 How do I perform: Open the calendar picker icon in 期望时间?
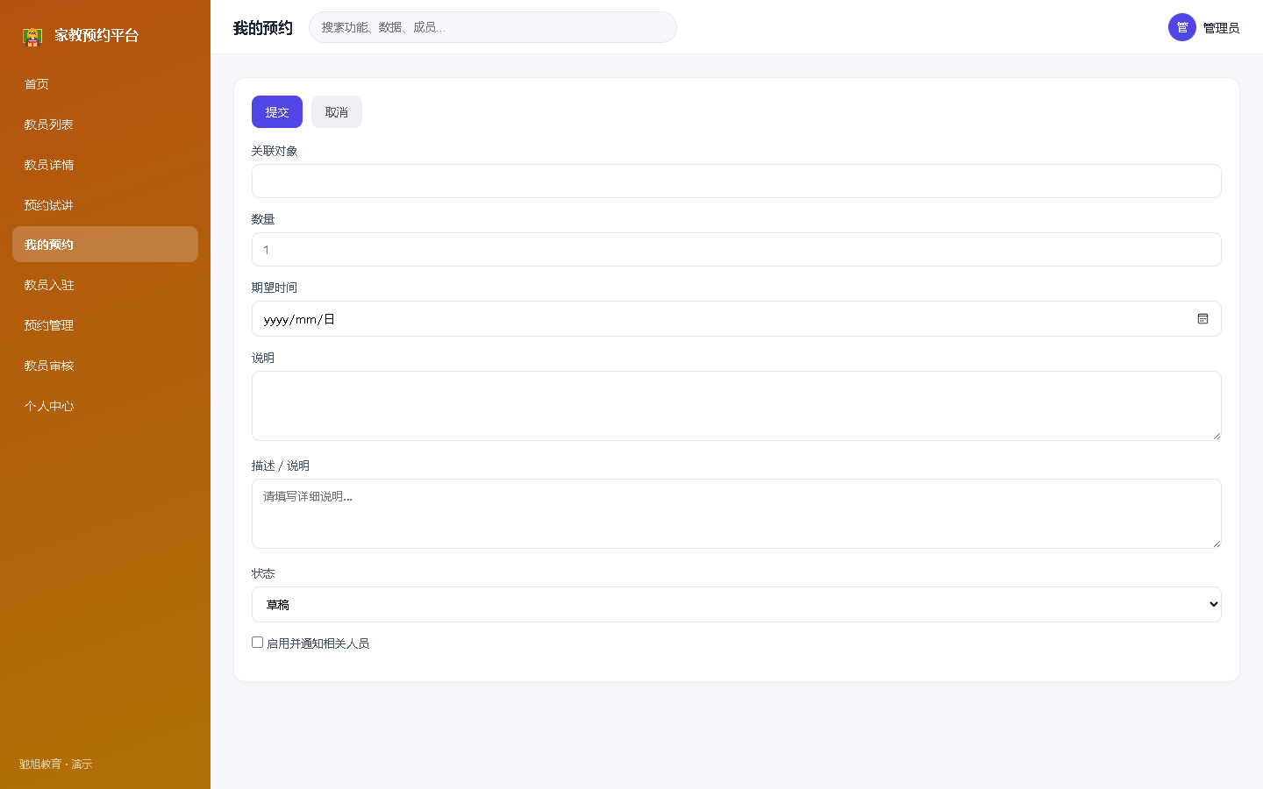1202,319
